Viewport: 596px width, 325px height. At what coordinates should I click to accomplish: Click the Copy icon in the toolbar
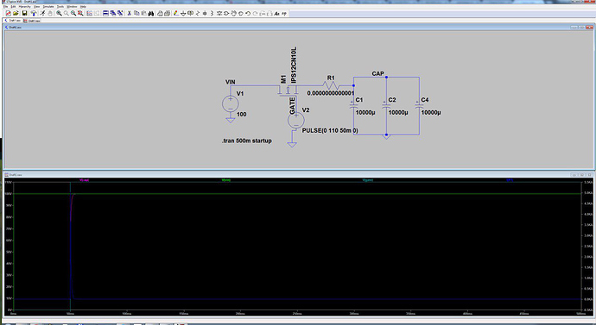(136, 13)
